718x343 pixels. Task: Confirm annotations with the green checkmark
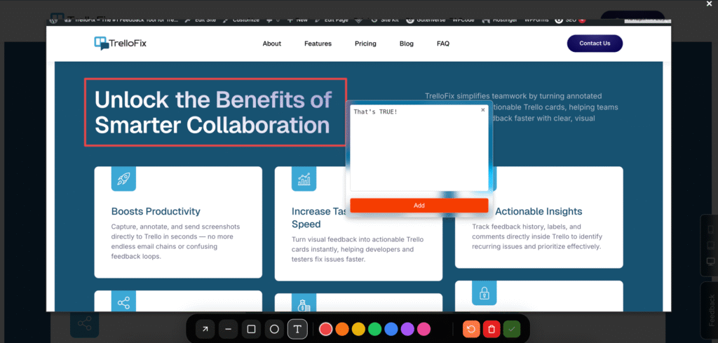point(512,329)
